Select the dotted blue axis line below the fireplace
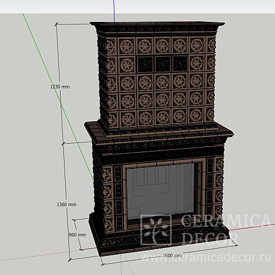275x275 pixels. [x=121, y=264]
